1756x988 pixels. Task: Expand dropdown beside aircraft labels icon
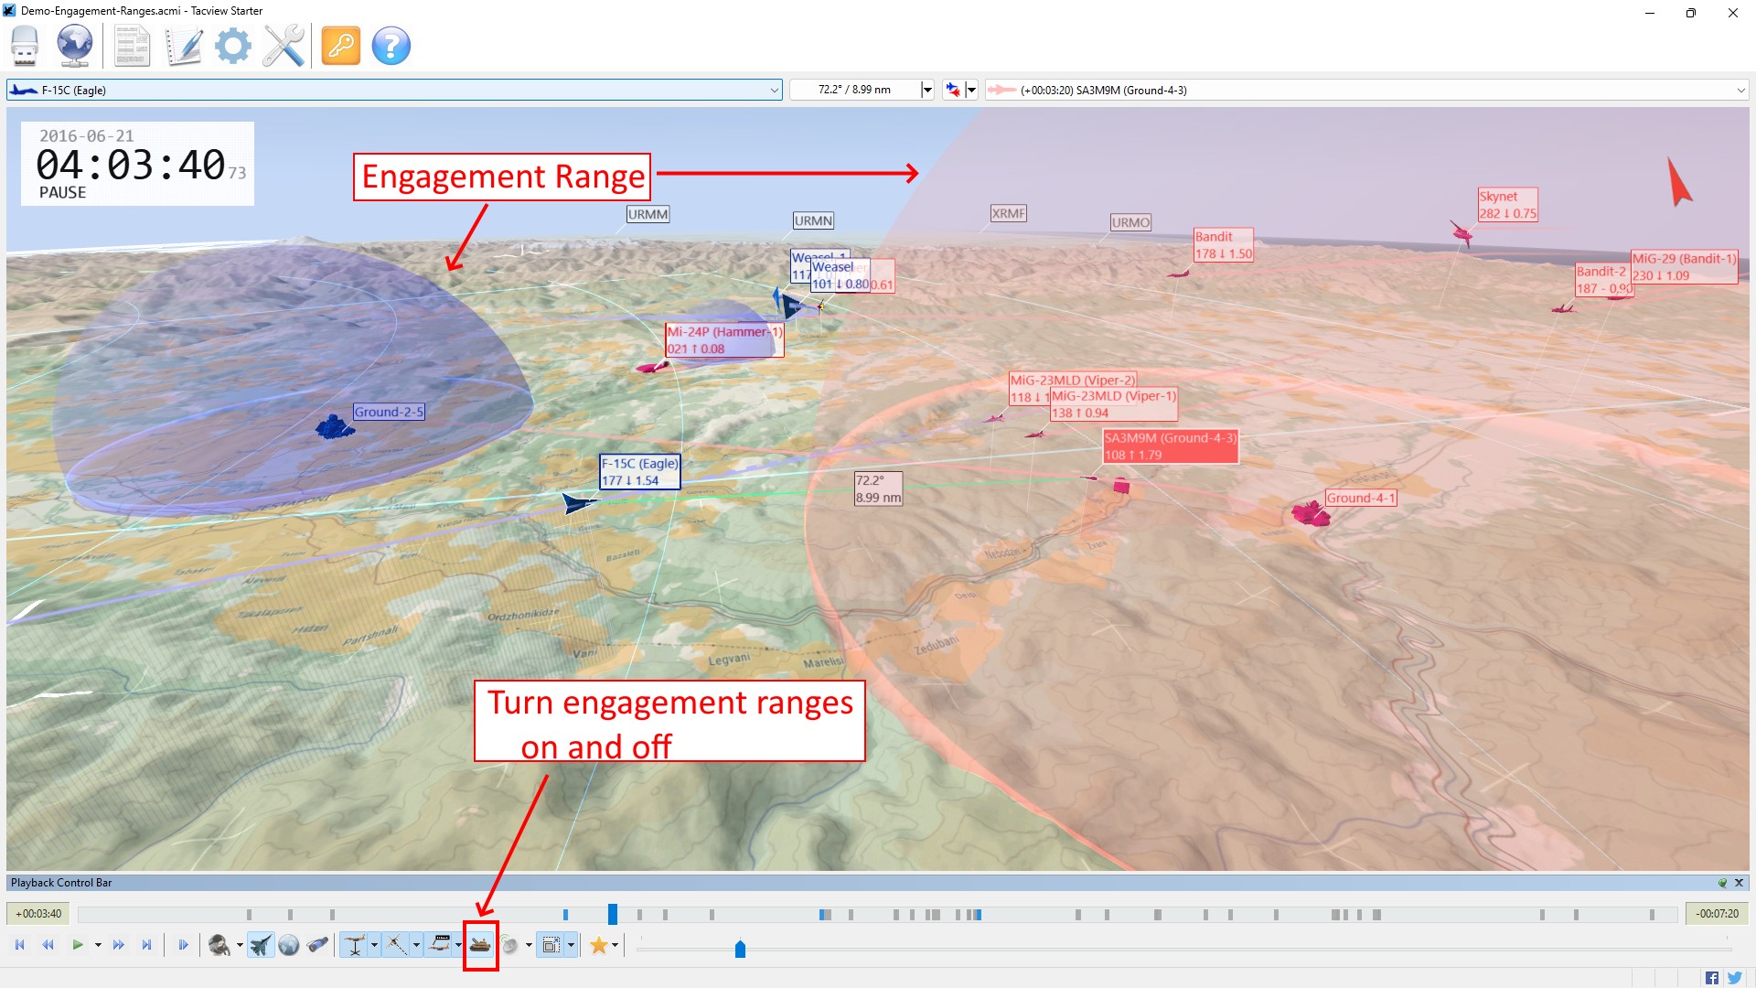coord(458,945)
